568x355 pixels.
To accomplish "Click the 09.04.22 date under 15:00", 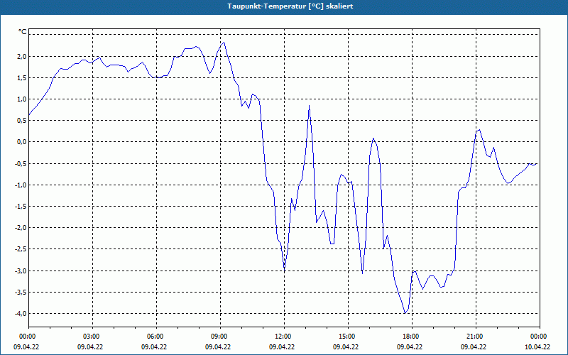I will coord(346,346).
